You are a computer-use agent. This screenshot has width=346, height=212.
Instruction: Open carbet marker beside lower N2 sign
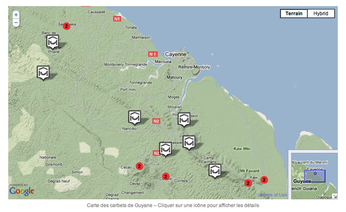pos(166,149)
